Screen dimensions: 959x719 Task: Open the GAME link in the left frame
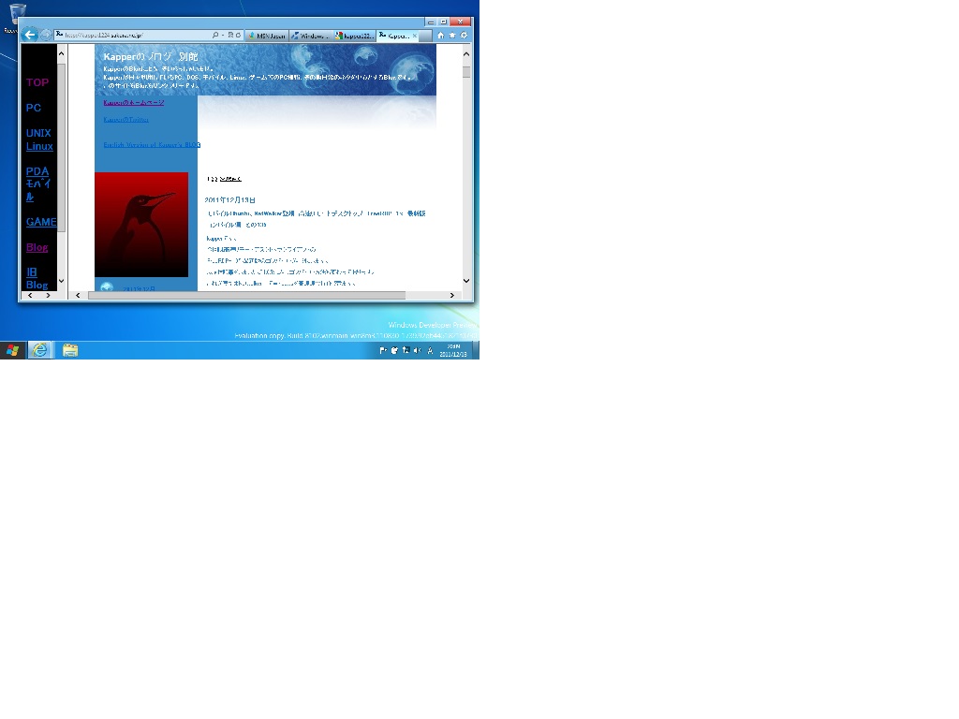tap(41, 222)
